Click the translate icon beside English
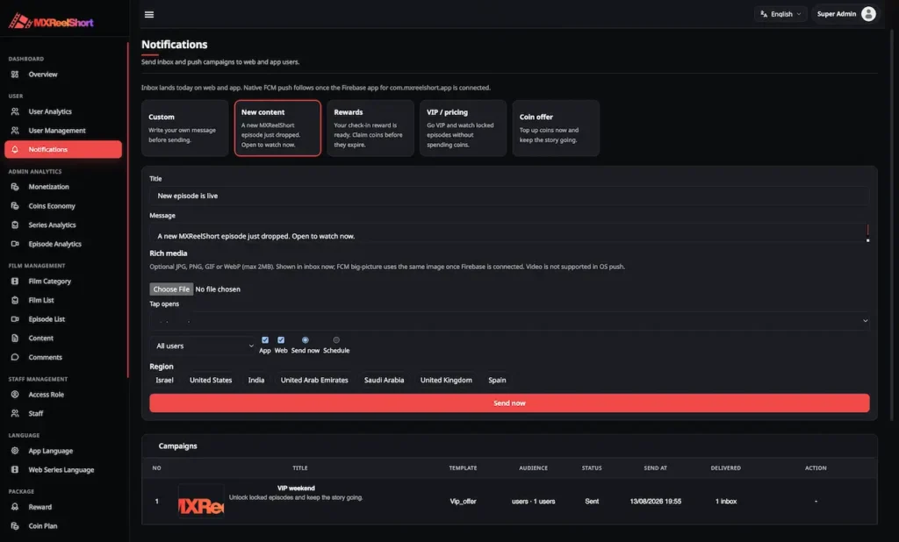 click(x=764, y=14)
